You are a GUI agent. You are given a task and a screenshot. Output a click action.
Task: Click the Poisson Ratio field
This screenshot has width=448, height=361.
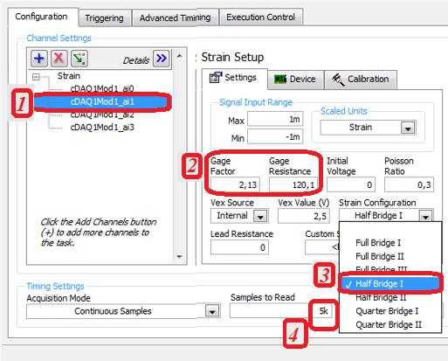pos(409,184)
